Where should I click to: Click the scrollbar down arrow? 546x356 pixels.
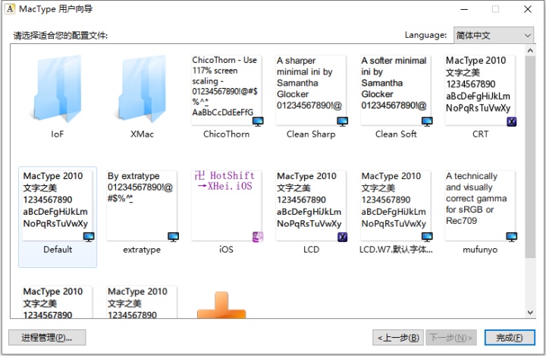click(530, 313)
